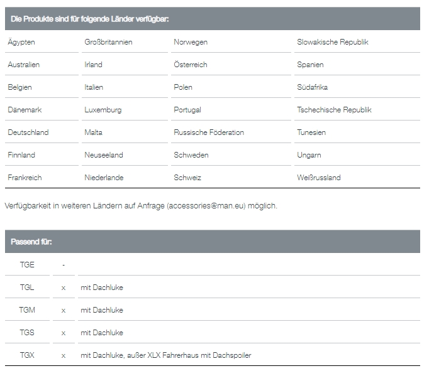Select Österreich in the country list

coord(191,65)
